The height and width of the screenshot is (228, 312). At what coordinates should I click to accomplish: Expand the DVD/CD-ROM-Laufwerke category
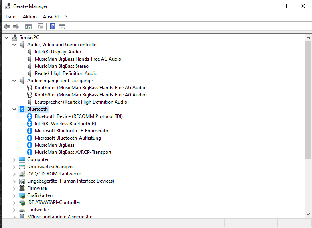[14, 174]
